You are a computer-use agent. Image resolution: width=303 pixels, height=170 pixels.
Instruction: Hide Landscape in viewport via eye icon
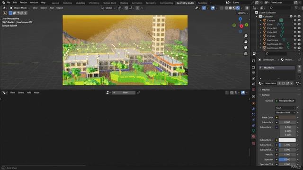295,40
